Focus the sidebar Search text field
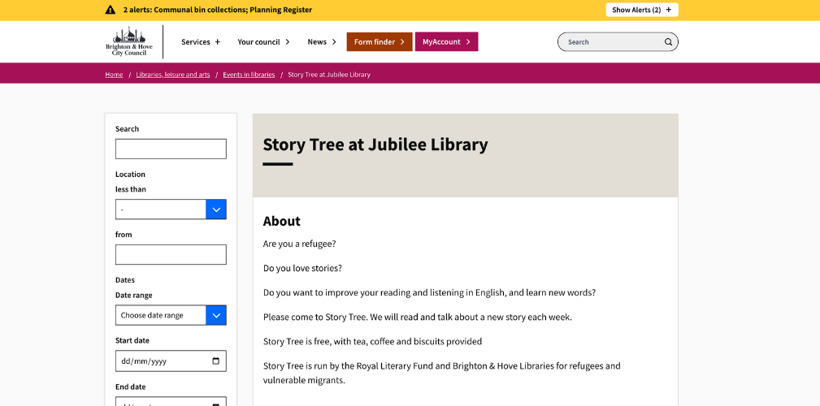Image resolution: width=820 pixels, height=406 pixels. tap(171, 149)
